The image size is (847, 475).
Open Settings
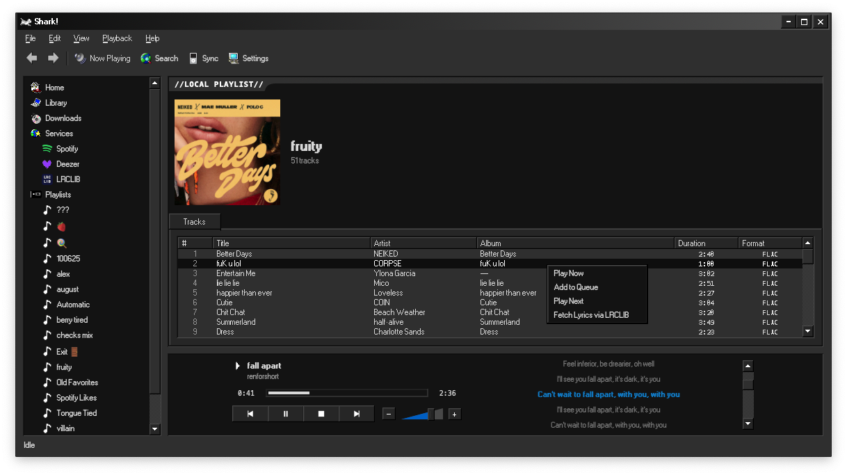249,58
